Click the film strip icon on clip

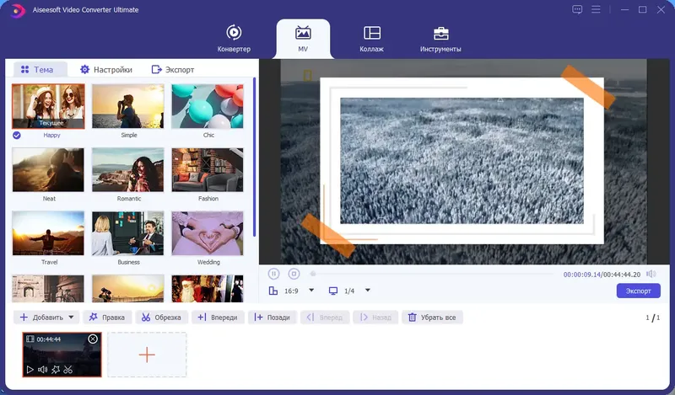[30, 339]
